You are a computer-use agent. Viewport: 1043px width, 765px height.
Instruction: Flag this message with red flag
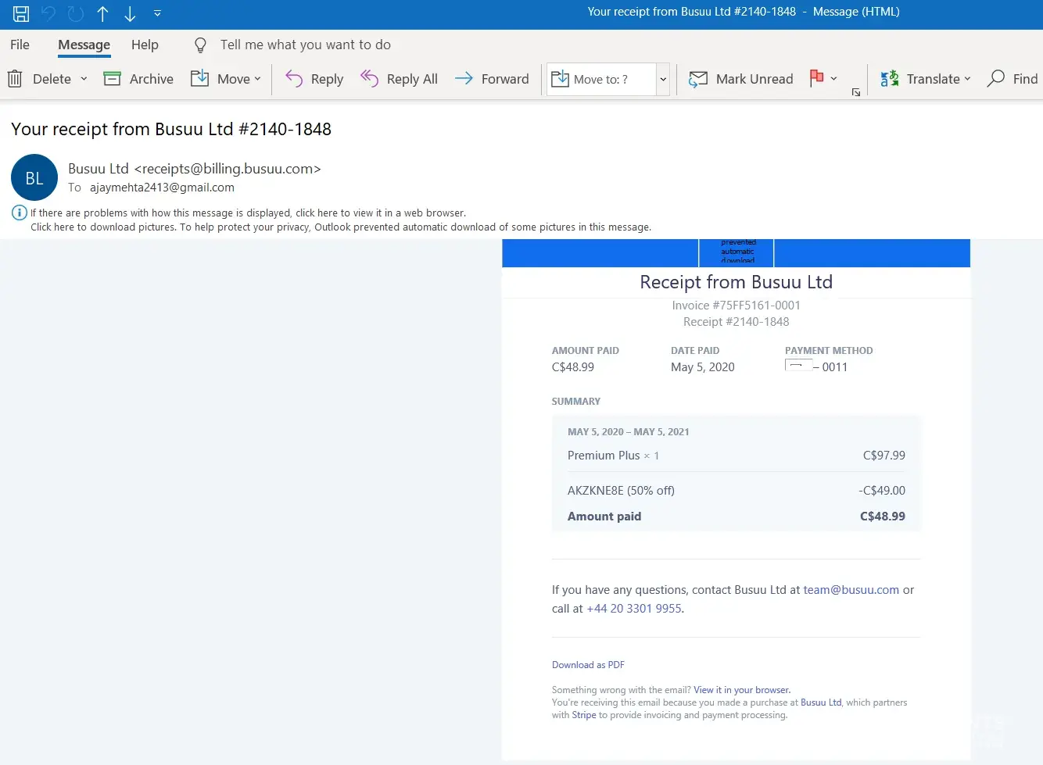pyautogui.click(x=816, y=77)
